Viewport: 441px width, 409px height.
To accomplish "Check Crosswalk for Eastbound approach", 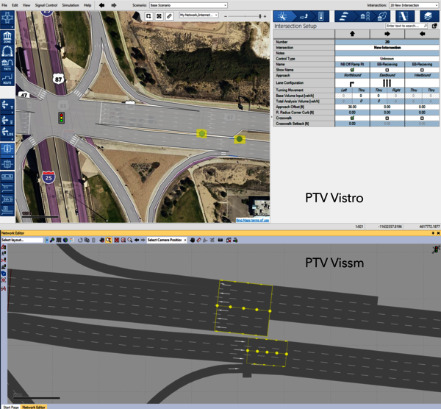I will click(387, 118).
